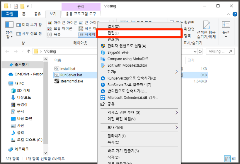Select extra large icons (아주 큰 아이콘) layout
This screenshot has height=164, width=240.
point(62,23)
